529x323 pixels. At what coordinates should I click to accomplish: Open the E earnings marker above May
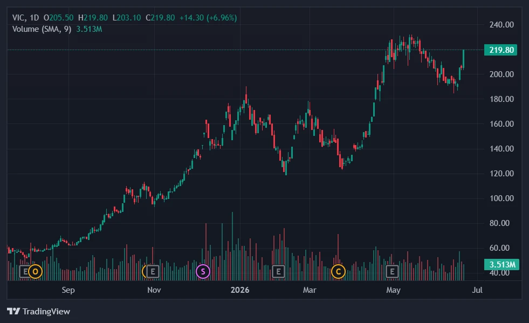(x=392, y=271)
